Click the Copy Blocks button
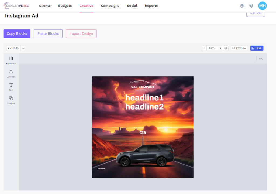This screenshot has width=276, height=194. tap(17, 34)
